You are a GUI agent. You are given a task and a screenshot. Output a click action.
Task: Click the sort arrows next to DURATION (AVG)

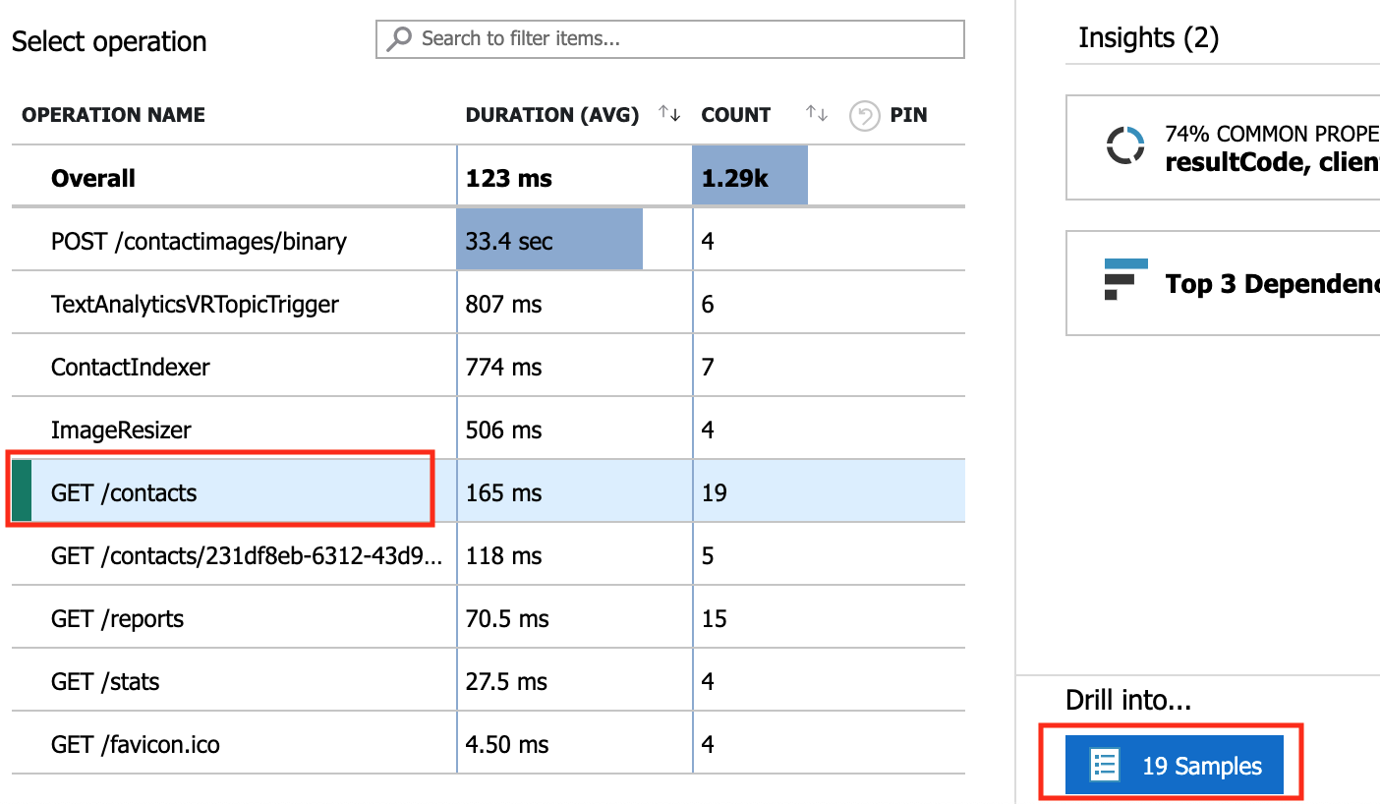(668, 114)
